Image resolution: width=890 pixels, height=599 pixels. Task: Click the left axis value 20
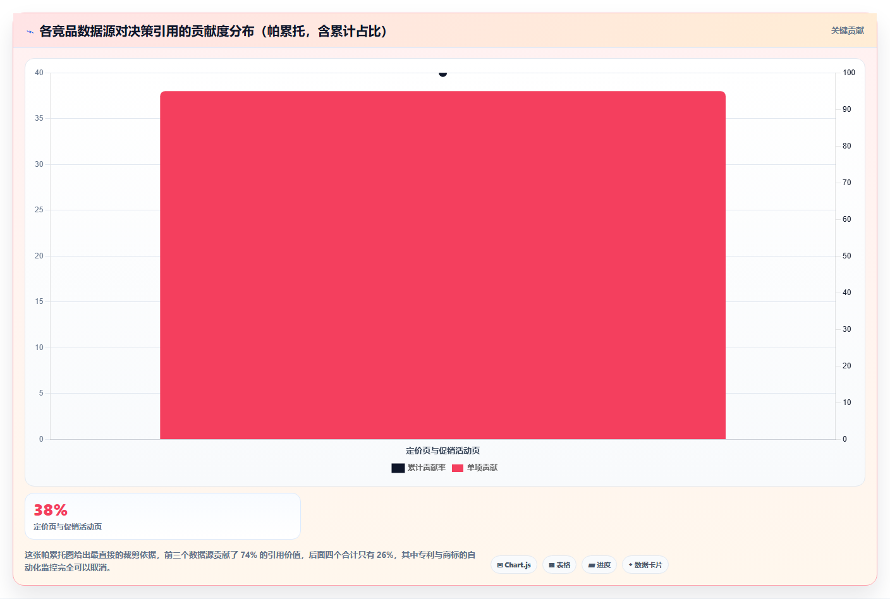pyautogui.click(x=39, y=256)
